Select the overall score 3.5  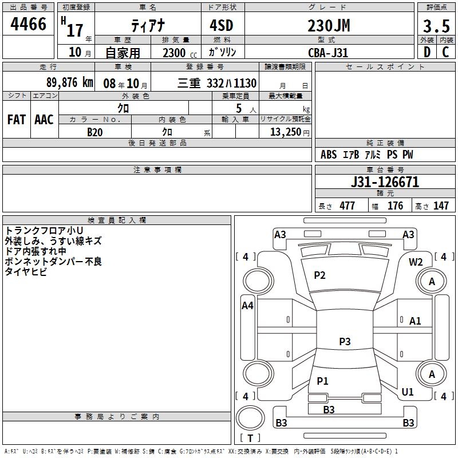pos(436,26)
